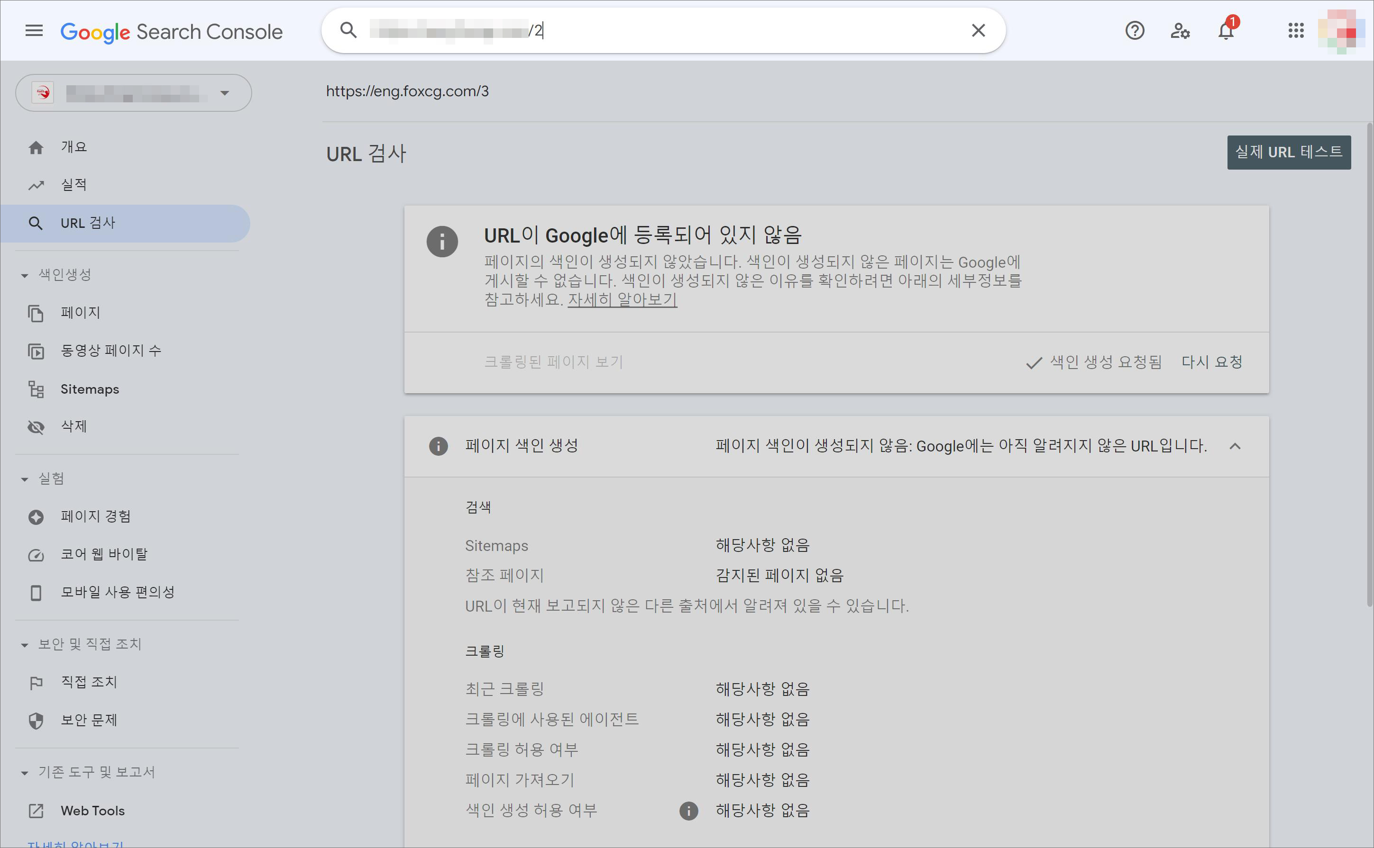Screen dimensions: 1374x848
Task: Collapse 보안 및 직접 조치 group
Action: (x=25, y=644)
